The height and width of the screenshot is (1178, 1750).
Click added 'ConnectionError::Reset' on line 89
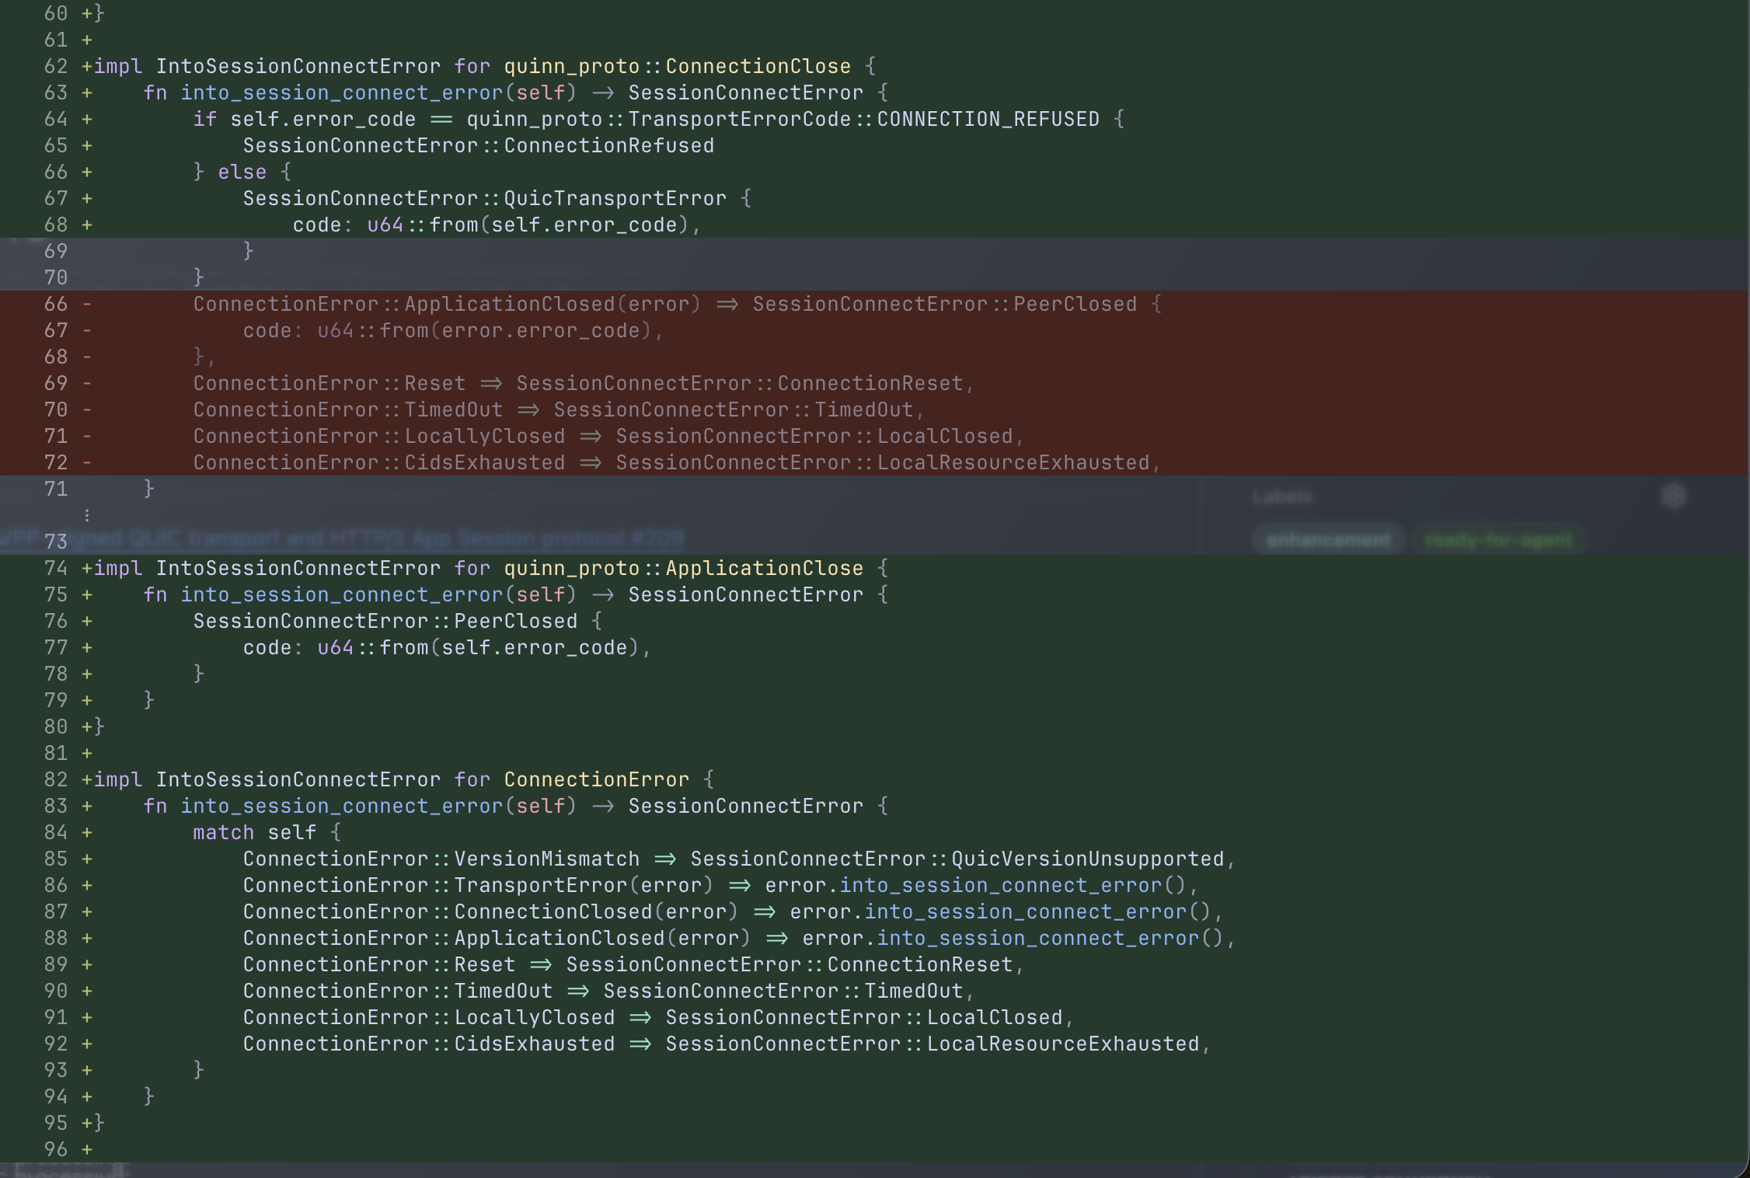[x=378, y=964]
